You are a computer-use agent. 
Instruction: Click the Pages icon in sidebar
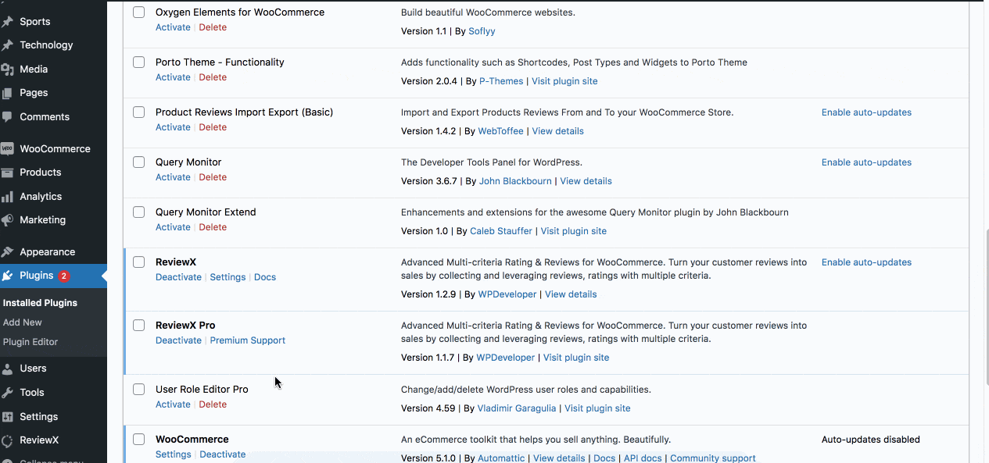click(8, 93)
